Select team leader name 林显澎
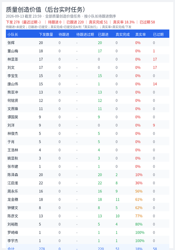The image size is (175, 250). coord(13,59)
